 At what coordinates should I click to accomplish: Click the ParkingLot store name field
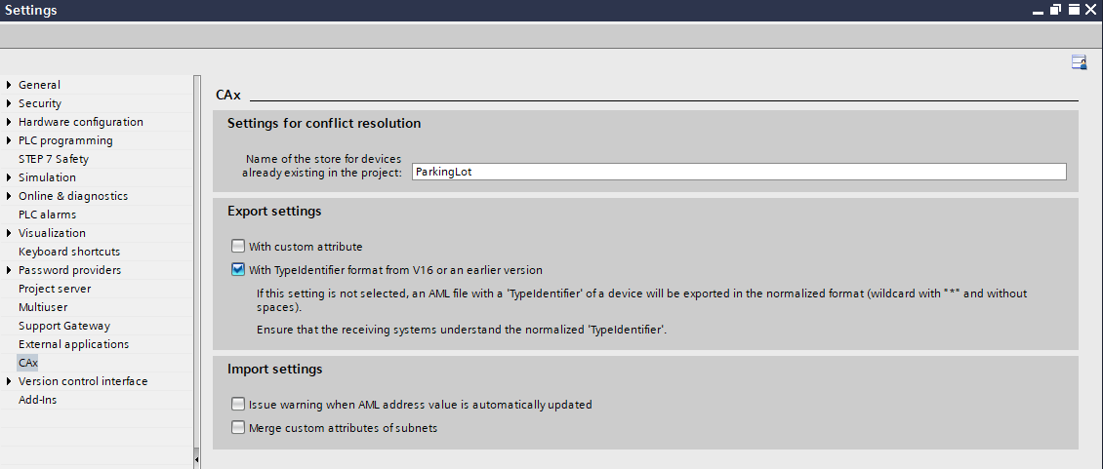coord(738,172)
